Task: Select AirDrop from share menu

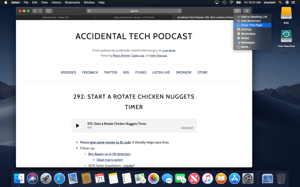Action: (x=252, y=29)
